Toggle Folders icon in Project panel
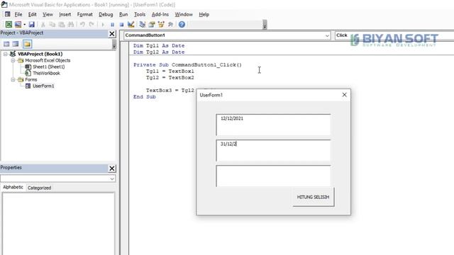The height and width of the screenshot is (255, 454). point(27,44)
